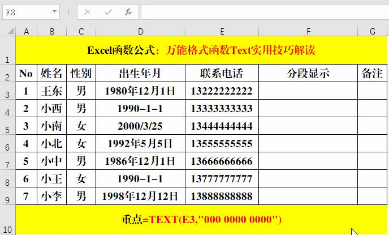Select the name cell '小南'
389x235 pixels.
tap(51, 126)
